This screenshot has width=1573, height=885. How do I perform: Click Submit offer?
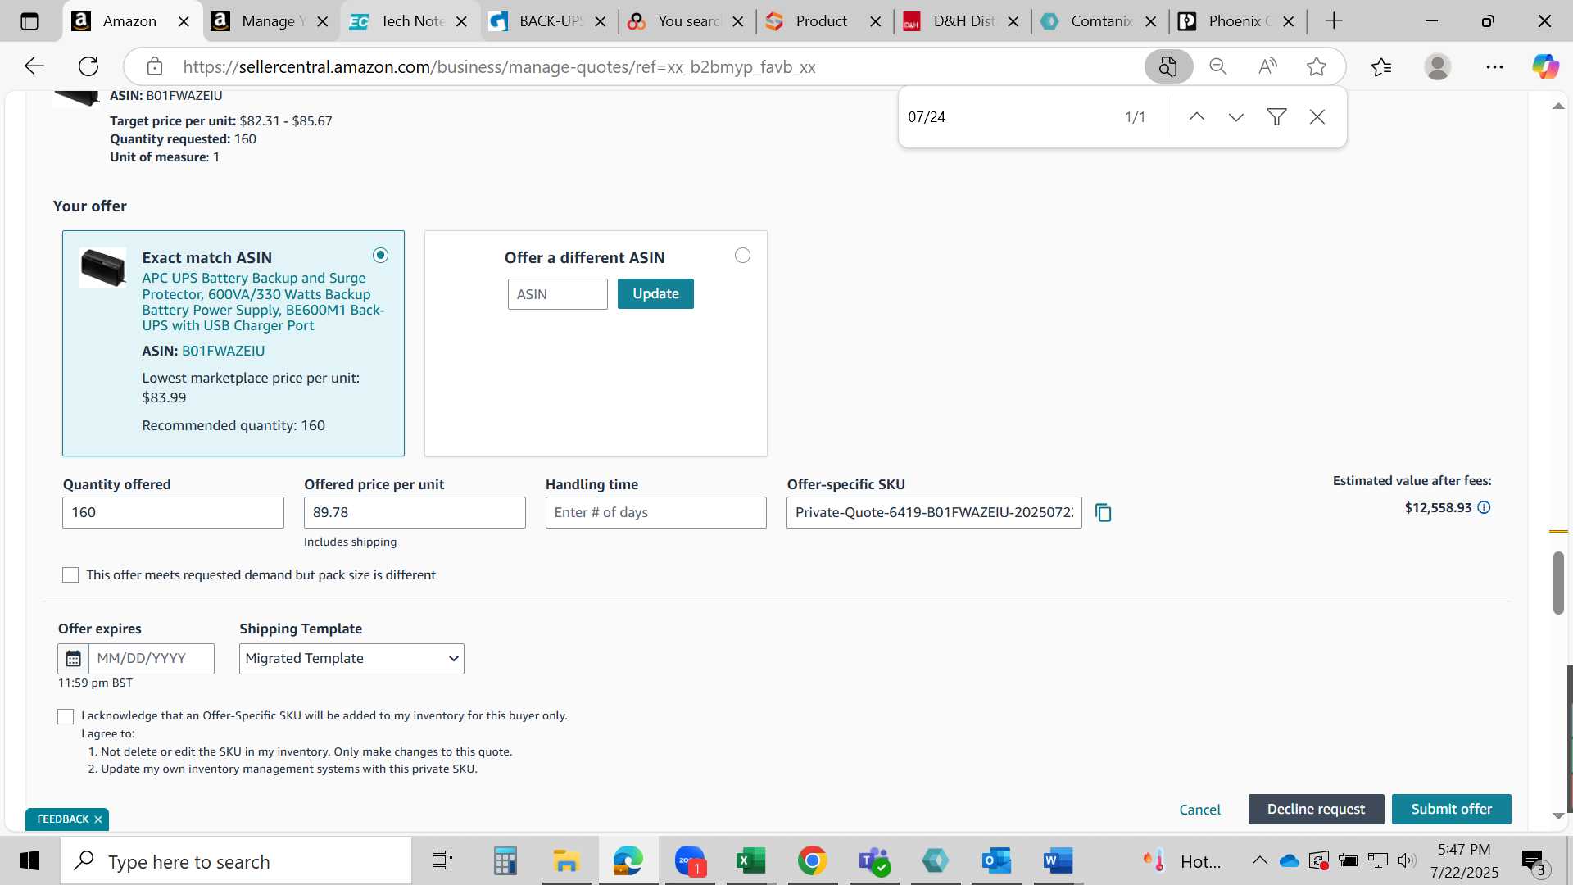[1451, 810]
